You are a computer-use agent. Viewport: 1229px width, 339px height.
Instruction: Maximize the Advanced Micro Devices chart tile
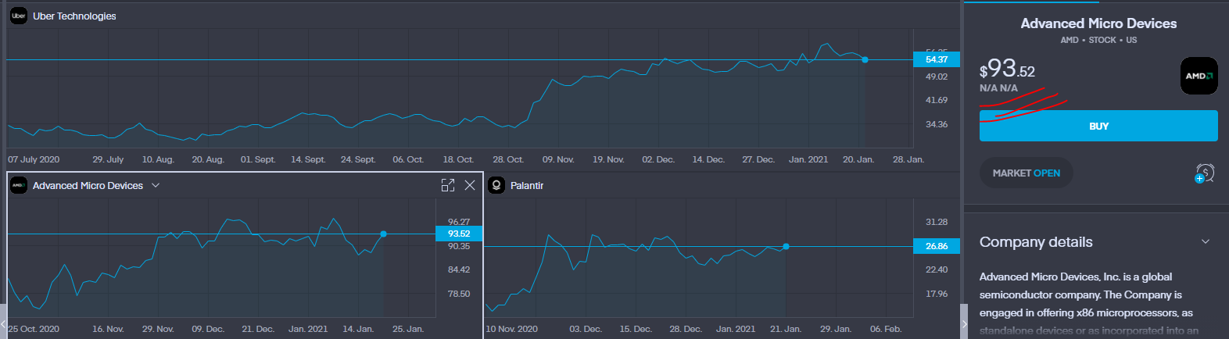coord(448,185)
